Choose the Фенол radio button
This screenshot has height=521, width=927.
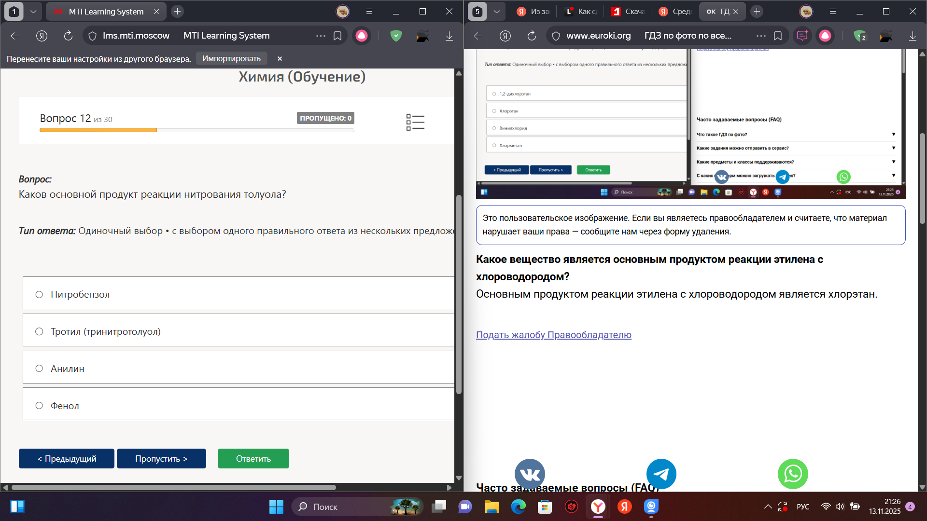coord(39,406)
